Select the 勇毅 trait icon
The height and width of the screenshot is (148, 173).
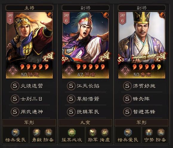37,133
